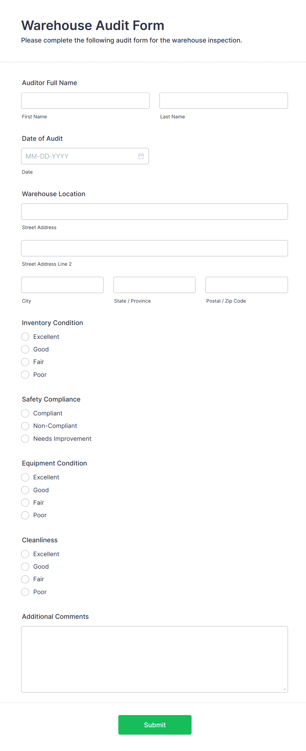The image size is (306, 751).
Task: Select Good for Equipment Condition
Action: pyautogui.click(x=25, y=490)
